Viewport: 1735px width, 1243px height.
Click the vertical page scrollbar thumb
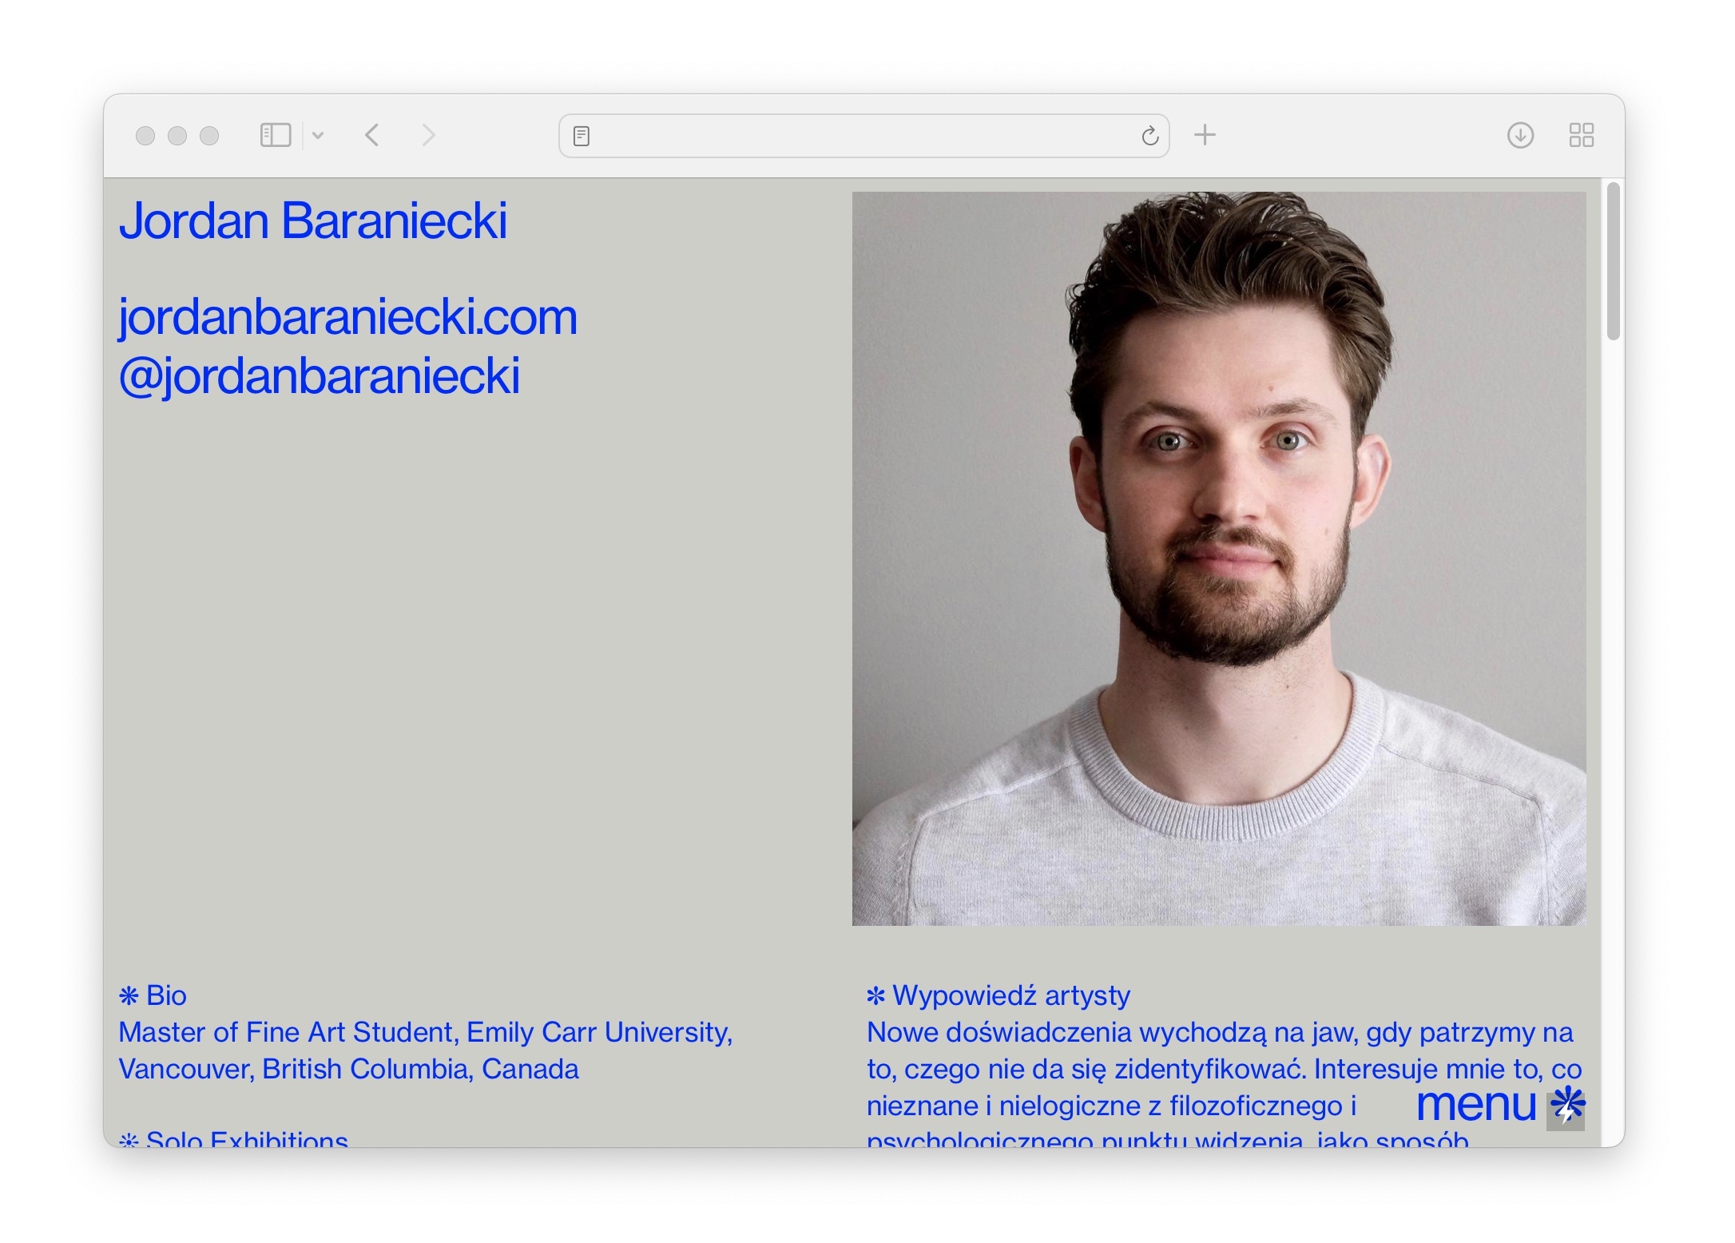(1613, 261)
